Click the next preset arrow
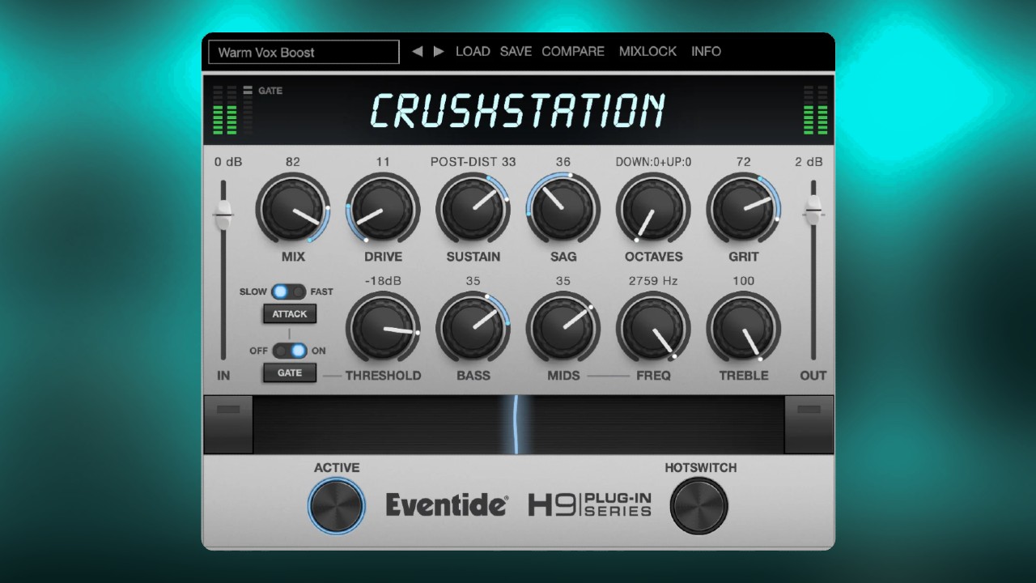The image size is (1036, 583). pyautogui.click(x=437, y=51)
